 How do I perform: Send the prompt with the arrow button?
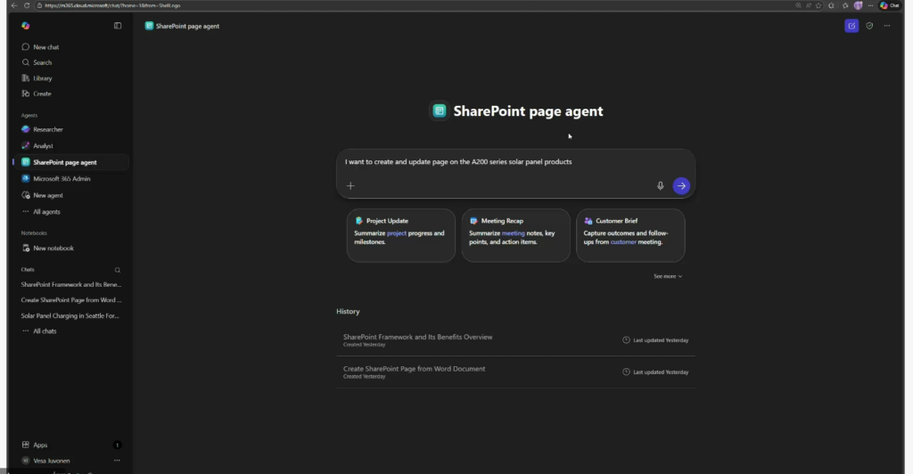click(681, 186)
